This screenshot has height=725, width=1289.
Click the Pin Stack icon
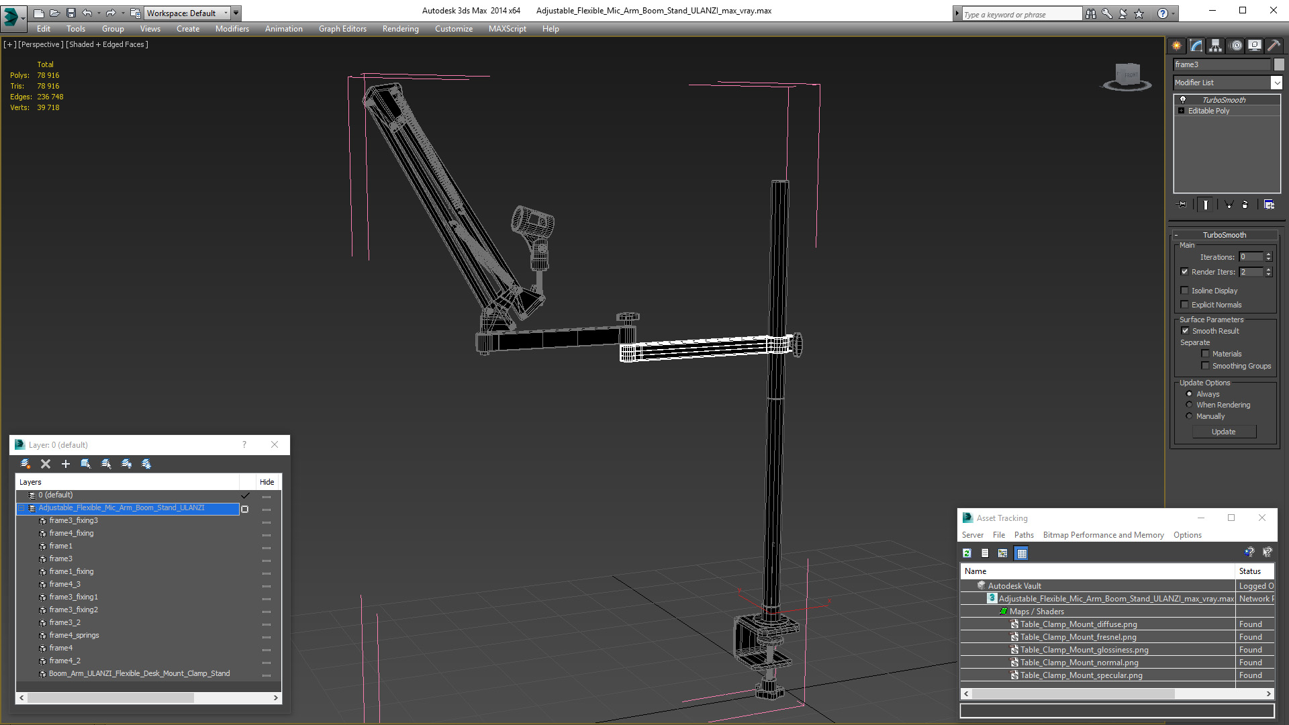[1182, 205]
